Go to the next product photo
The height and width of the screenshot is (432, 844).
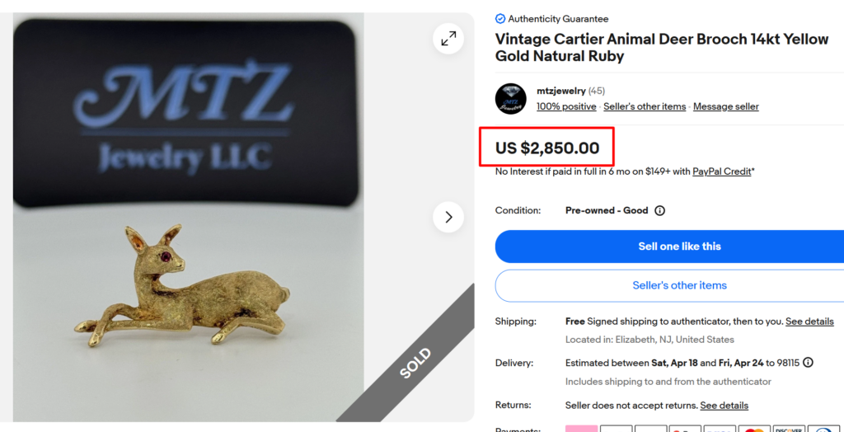(x=448, y=217)
